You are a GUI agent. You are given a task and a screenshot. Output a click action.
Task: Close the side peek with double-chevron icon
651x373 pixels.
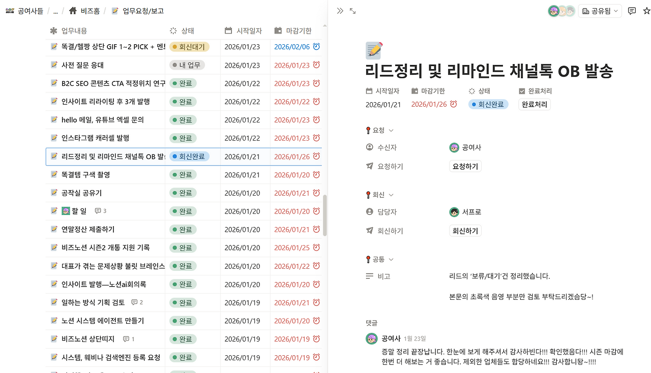(340, 10)
